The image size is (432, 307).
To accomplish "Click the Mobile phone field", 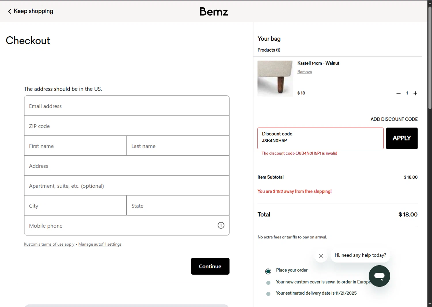I will [x=127, y=225].
